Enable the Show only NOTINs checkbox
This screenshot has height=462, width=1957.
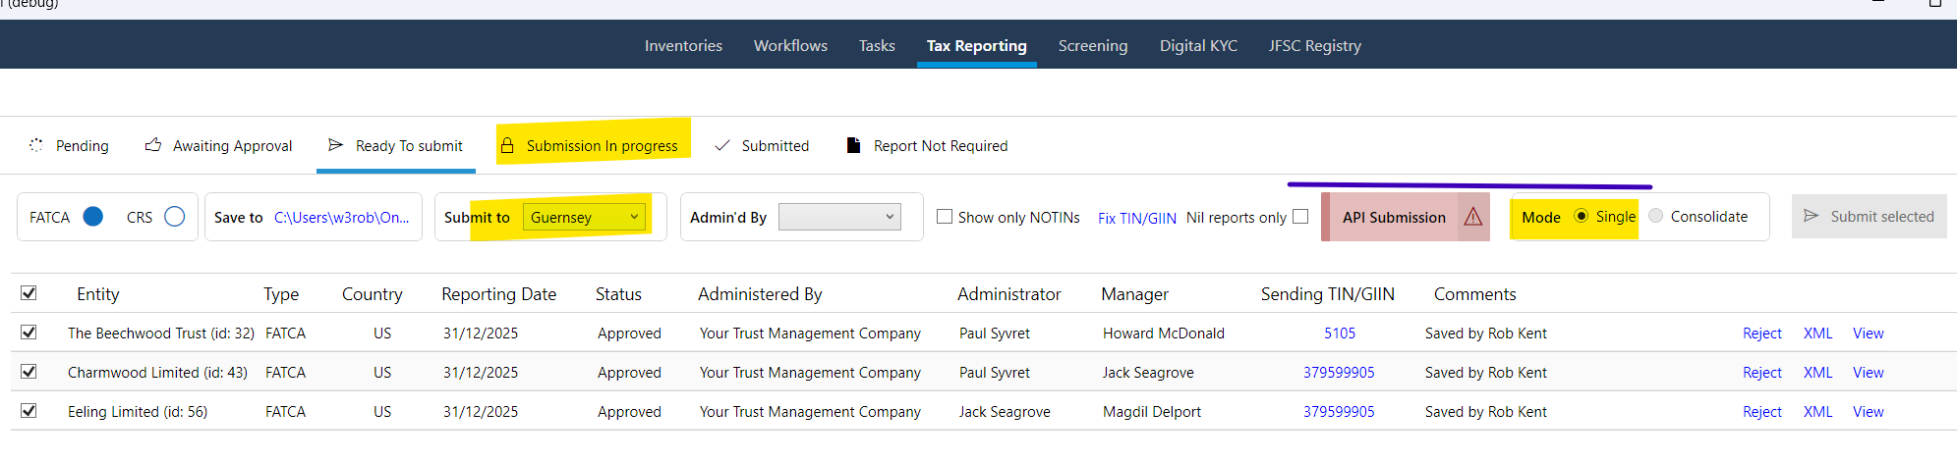click(x=945, y=217)
